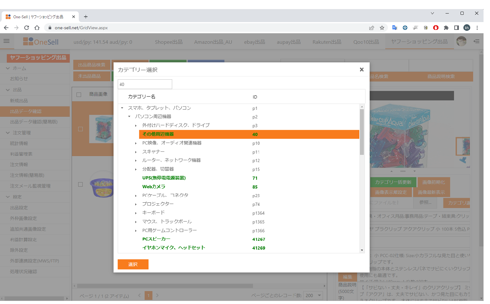Screen dimensions: 490x304
Task: Bookmark the page with the star icon
Action: tap(382, 28)
